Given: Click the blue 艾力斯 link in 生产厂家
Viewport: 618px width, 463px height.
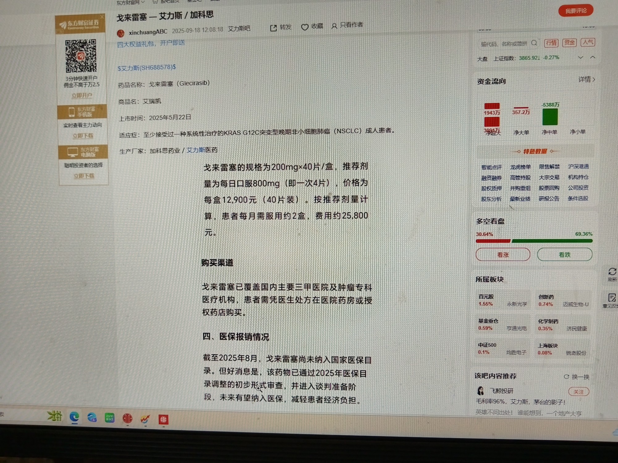Looking at the screenshot, I should click(196, 150).
